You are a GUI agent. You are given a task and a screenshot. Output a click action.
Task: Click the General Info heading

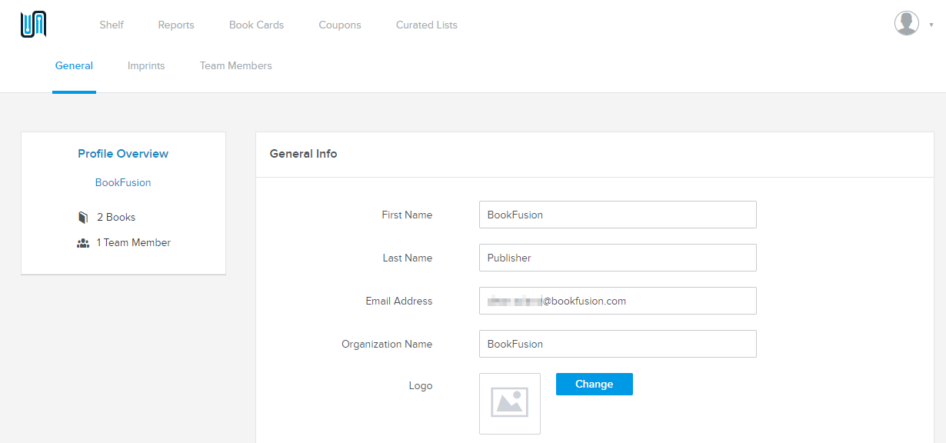(303, 154)
